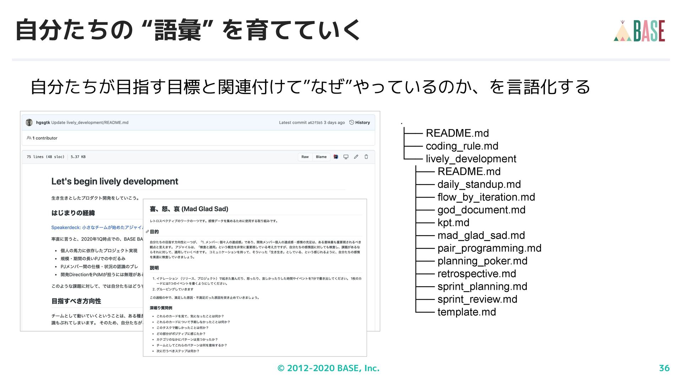Edit file with the pencil icon
Image resolution: width=682 pixels, height=383 pixels.
click(356, 157)
